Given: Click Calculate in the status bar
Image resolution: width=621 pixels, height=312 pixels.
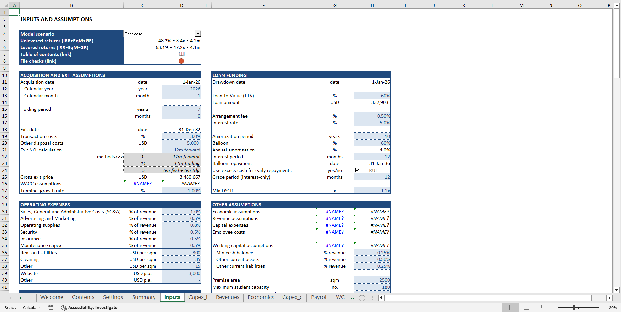Looking at the screenshot, I should coord(31,307).
